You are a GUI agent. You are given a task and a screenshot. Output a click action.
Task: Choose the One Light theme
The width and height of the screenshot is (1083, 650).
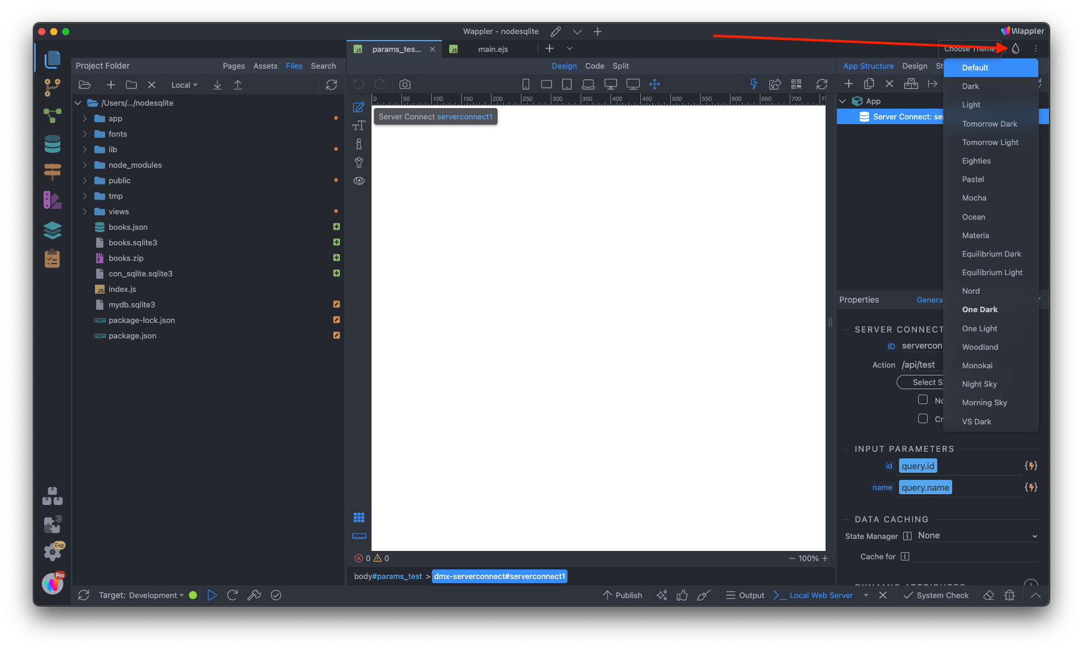coord(991,328)
